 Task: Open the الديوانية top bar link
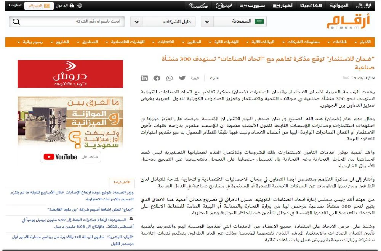(339, 6)
